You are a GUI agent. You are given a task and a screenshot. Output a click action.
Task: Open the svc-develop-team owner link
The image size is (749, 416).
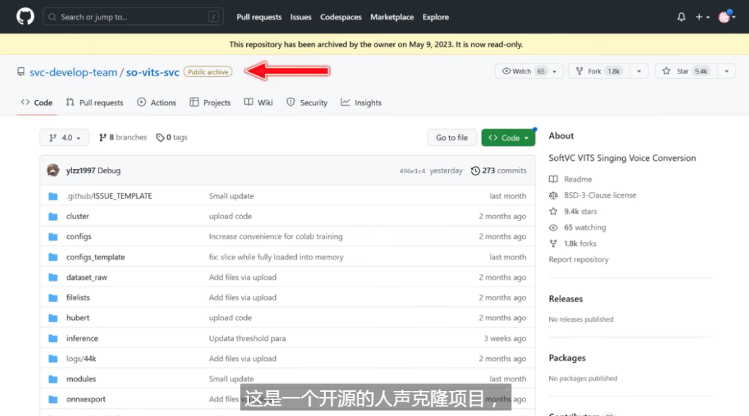pos(73,72)
